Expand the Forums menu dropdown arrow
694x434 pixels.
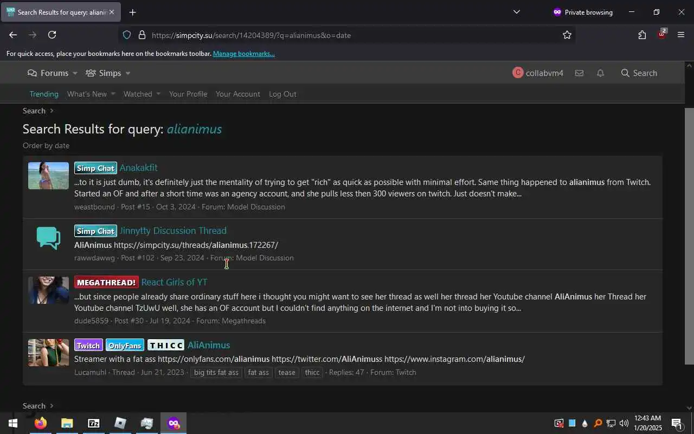tap(75, 73)
